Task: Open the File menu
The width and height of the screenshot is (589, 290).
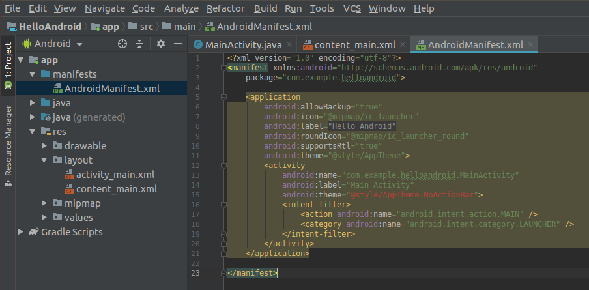Action: pyautogui.click(x=12, y=8)
